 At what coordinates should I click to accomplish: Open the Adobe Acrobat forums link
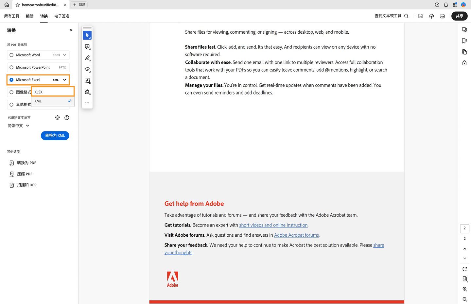pyautogui.click(x=296, y=235)
